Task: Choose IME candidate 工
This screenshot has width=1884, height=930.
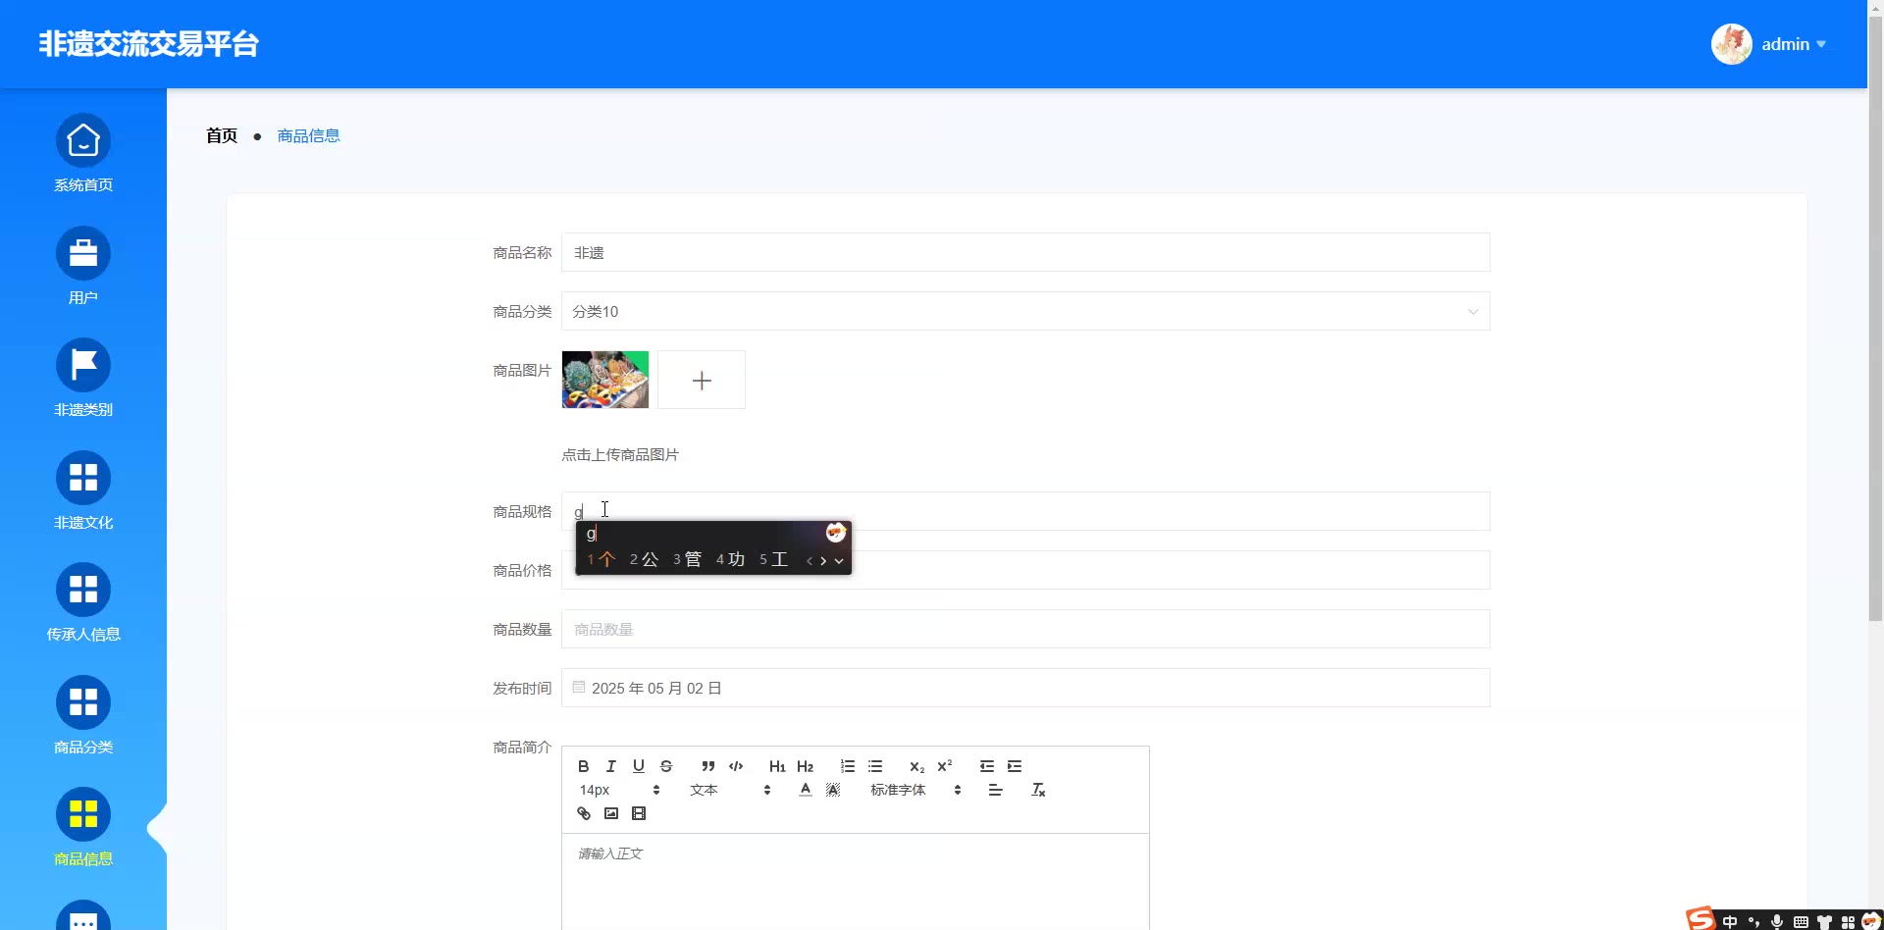Action: click(773, 559)
